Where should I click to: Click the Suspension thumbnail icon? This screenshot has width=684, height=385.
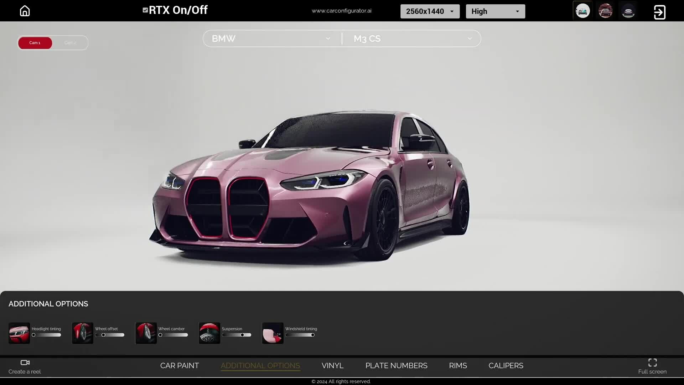point(209,333)
